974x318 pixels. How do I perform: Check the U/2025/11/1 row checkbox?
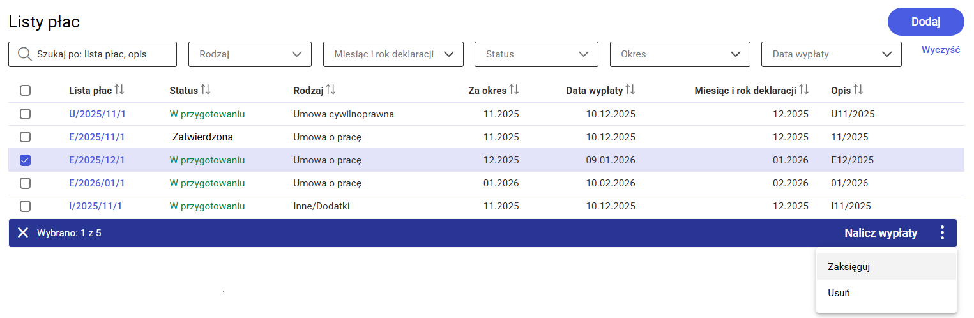[x=26, y=114]
